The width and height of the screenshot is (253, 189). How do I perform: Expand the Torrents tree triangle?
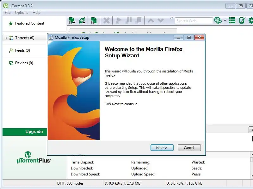[x=6, y=38]
